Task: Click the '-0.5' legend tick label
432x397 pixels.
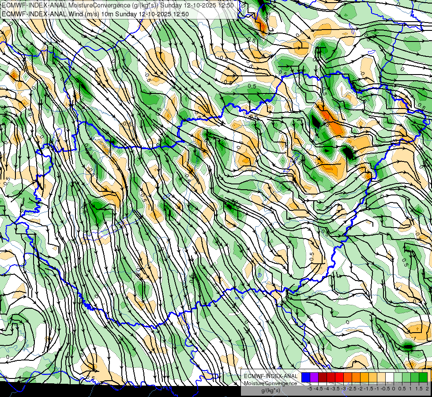Action: coord(385,389)
